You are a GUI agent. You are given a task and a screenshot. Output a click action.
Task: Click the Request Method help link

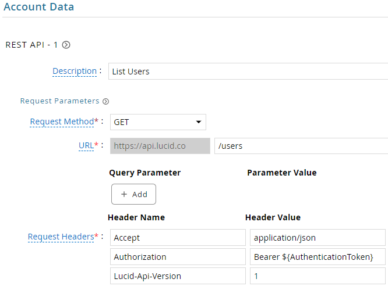click(x=62, y=121)
